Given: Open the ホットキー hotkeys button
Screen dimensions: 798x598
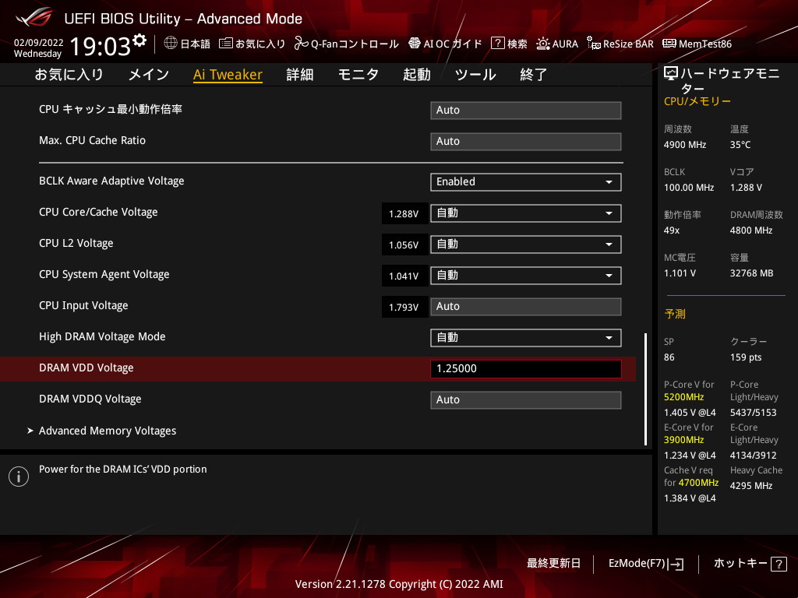Looking at the screenshot, I should point(750,564).
